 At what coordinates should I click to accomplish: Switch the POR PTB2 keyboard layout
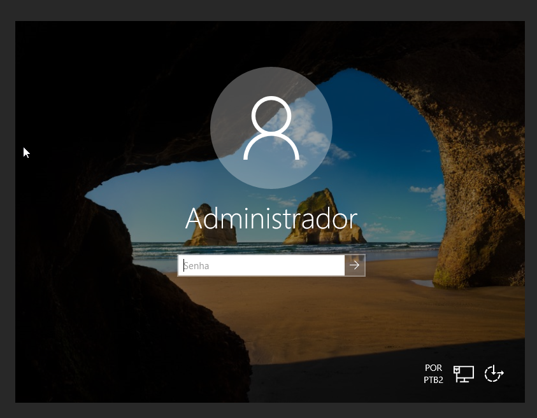pos(433,374)
